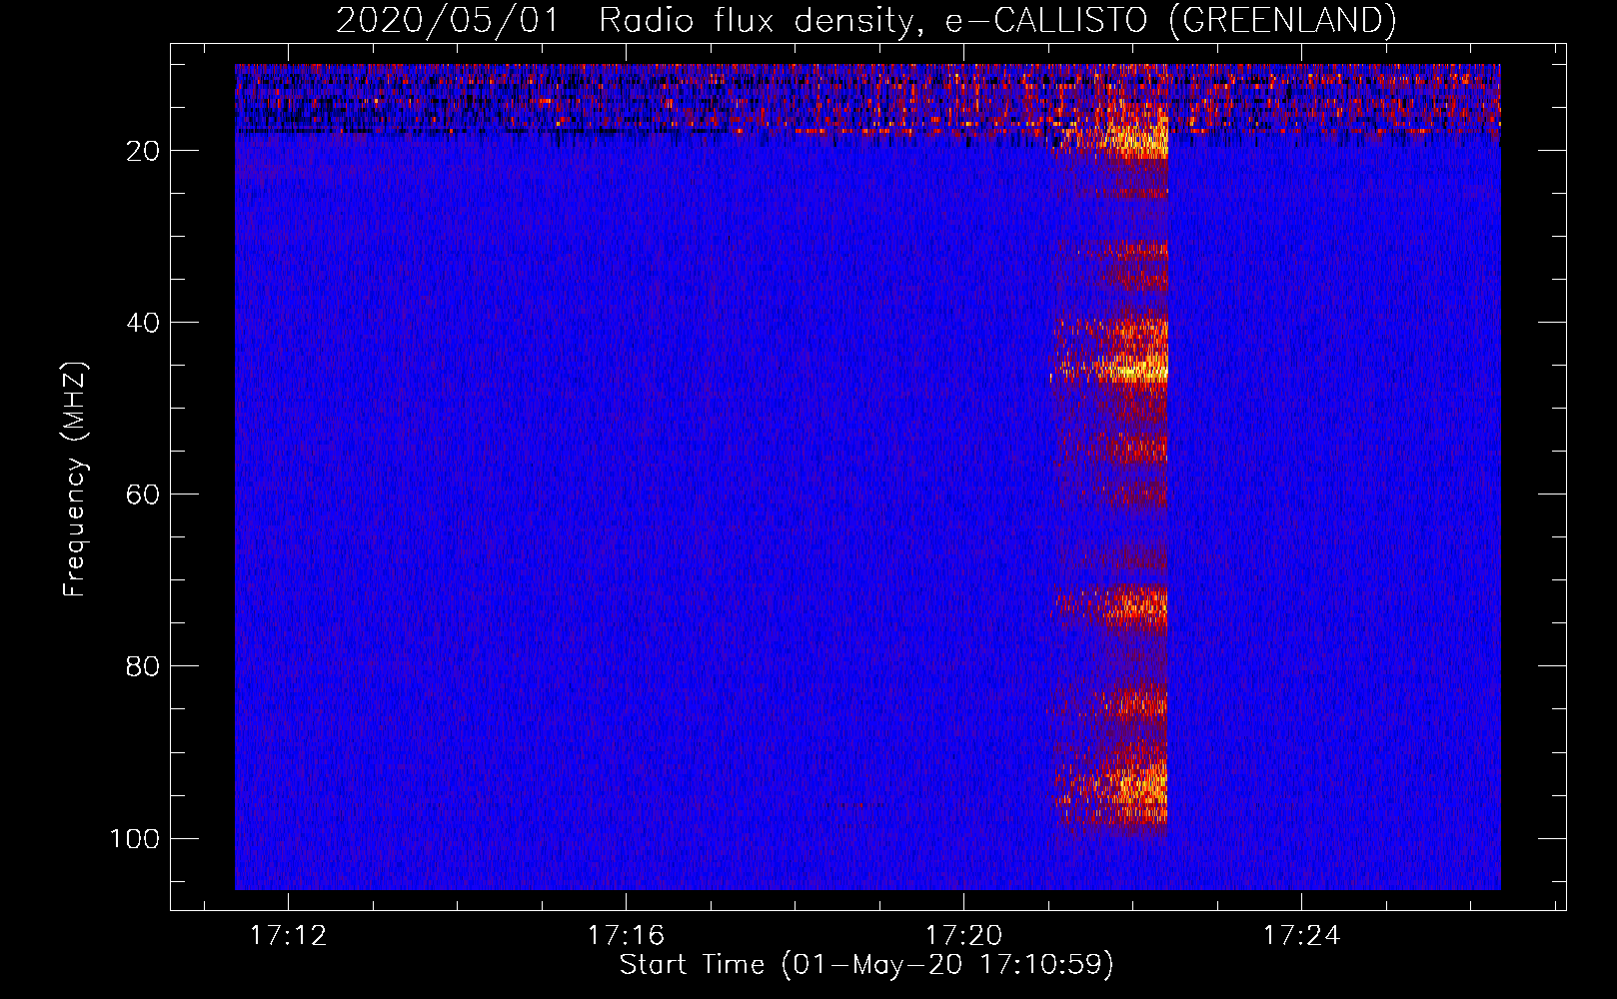Click the "40" frequency tick label

143,323
